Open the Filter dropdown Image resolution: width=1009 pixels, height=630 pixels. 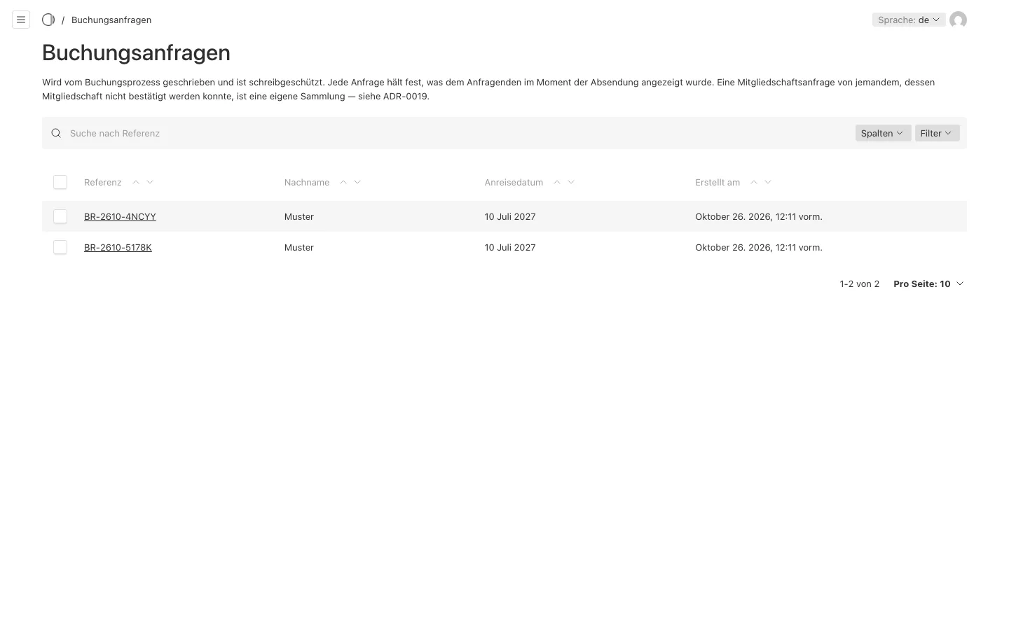(937, 133)
